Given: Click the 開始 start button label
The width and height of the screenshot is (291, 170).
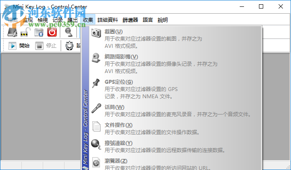Looking at the screenshot, I should 24,46.
